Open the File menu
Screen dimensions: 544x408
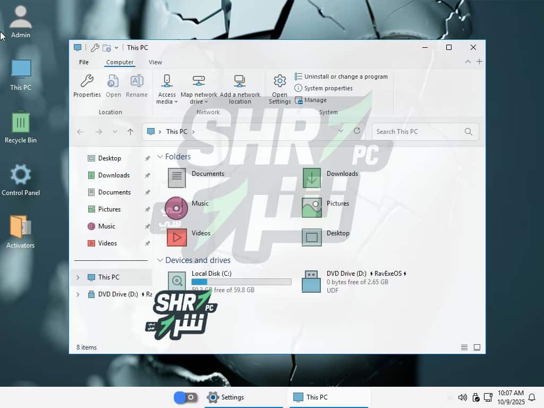(84, 62)
